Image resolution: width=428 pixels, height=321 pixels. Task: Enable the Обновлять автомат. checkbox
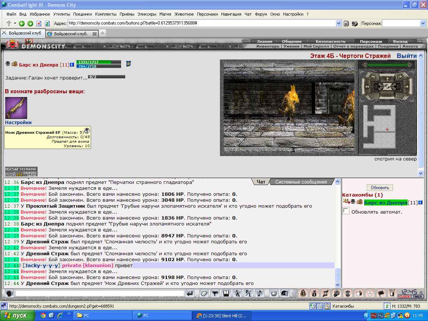point(346,211)
